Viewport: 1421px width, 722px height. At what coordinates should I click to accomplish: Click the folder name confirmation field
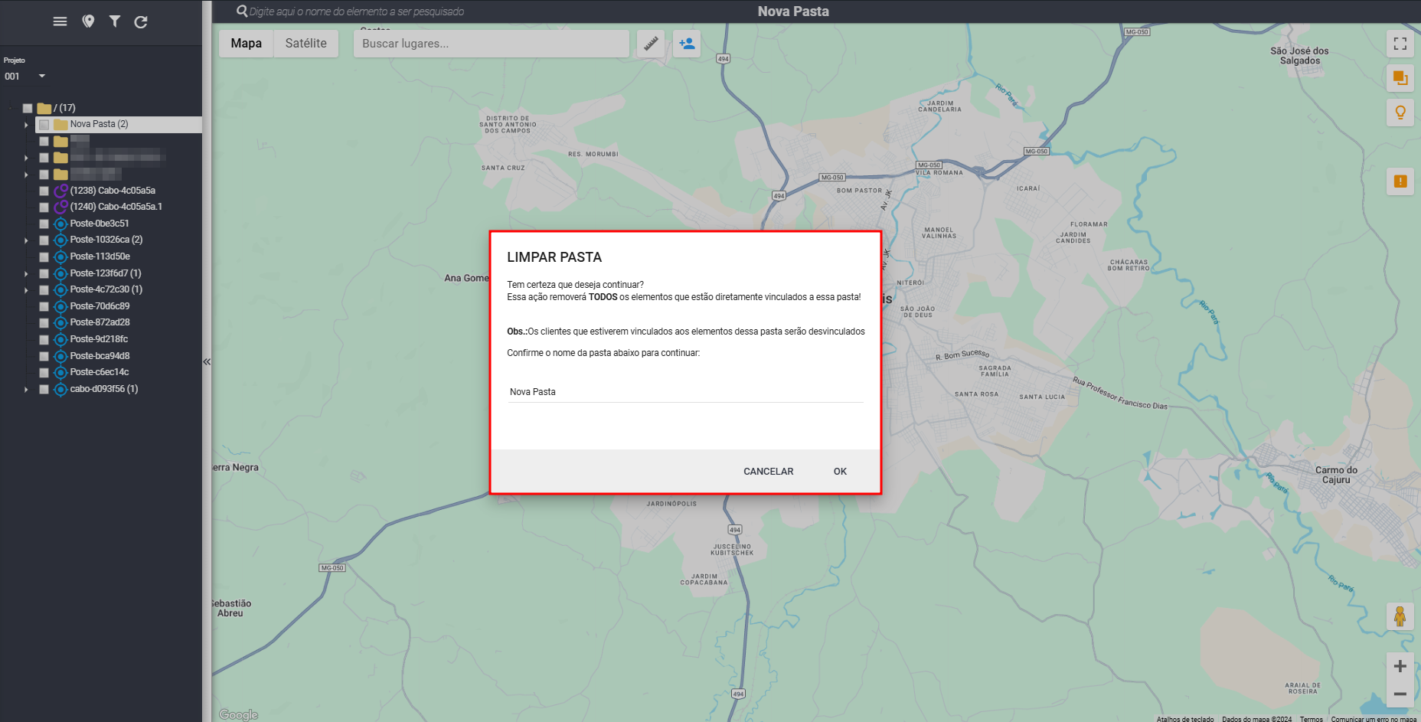point(685,392)
